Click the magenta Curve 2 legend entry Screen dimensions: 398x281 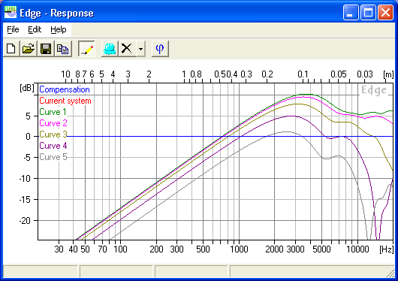point(53,123)
